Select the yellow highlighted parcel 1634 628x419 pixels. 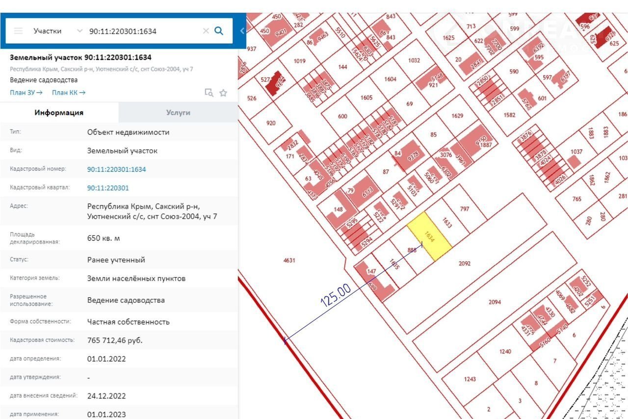[x=430, y=237]
